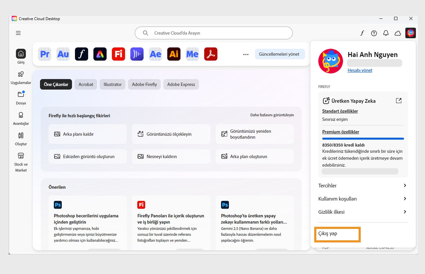Launch Audition from the app bar
The width and height of the screenshot is (425, 274).
click(x=63, y=54)
